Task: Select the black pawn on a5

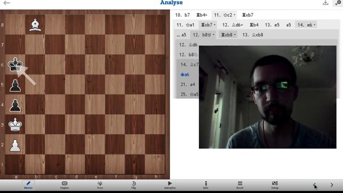Action: (x=15, y=85)
